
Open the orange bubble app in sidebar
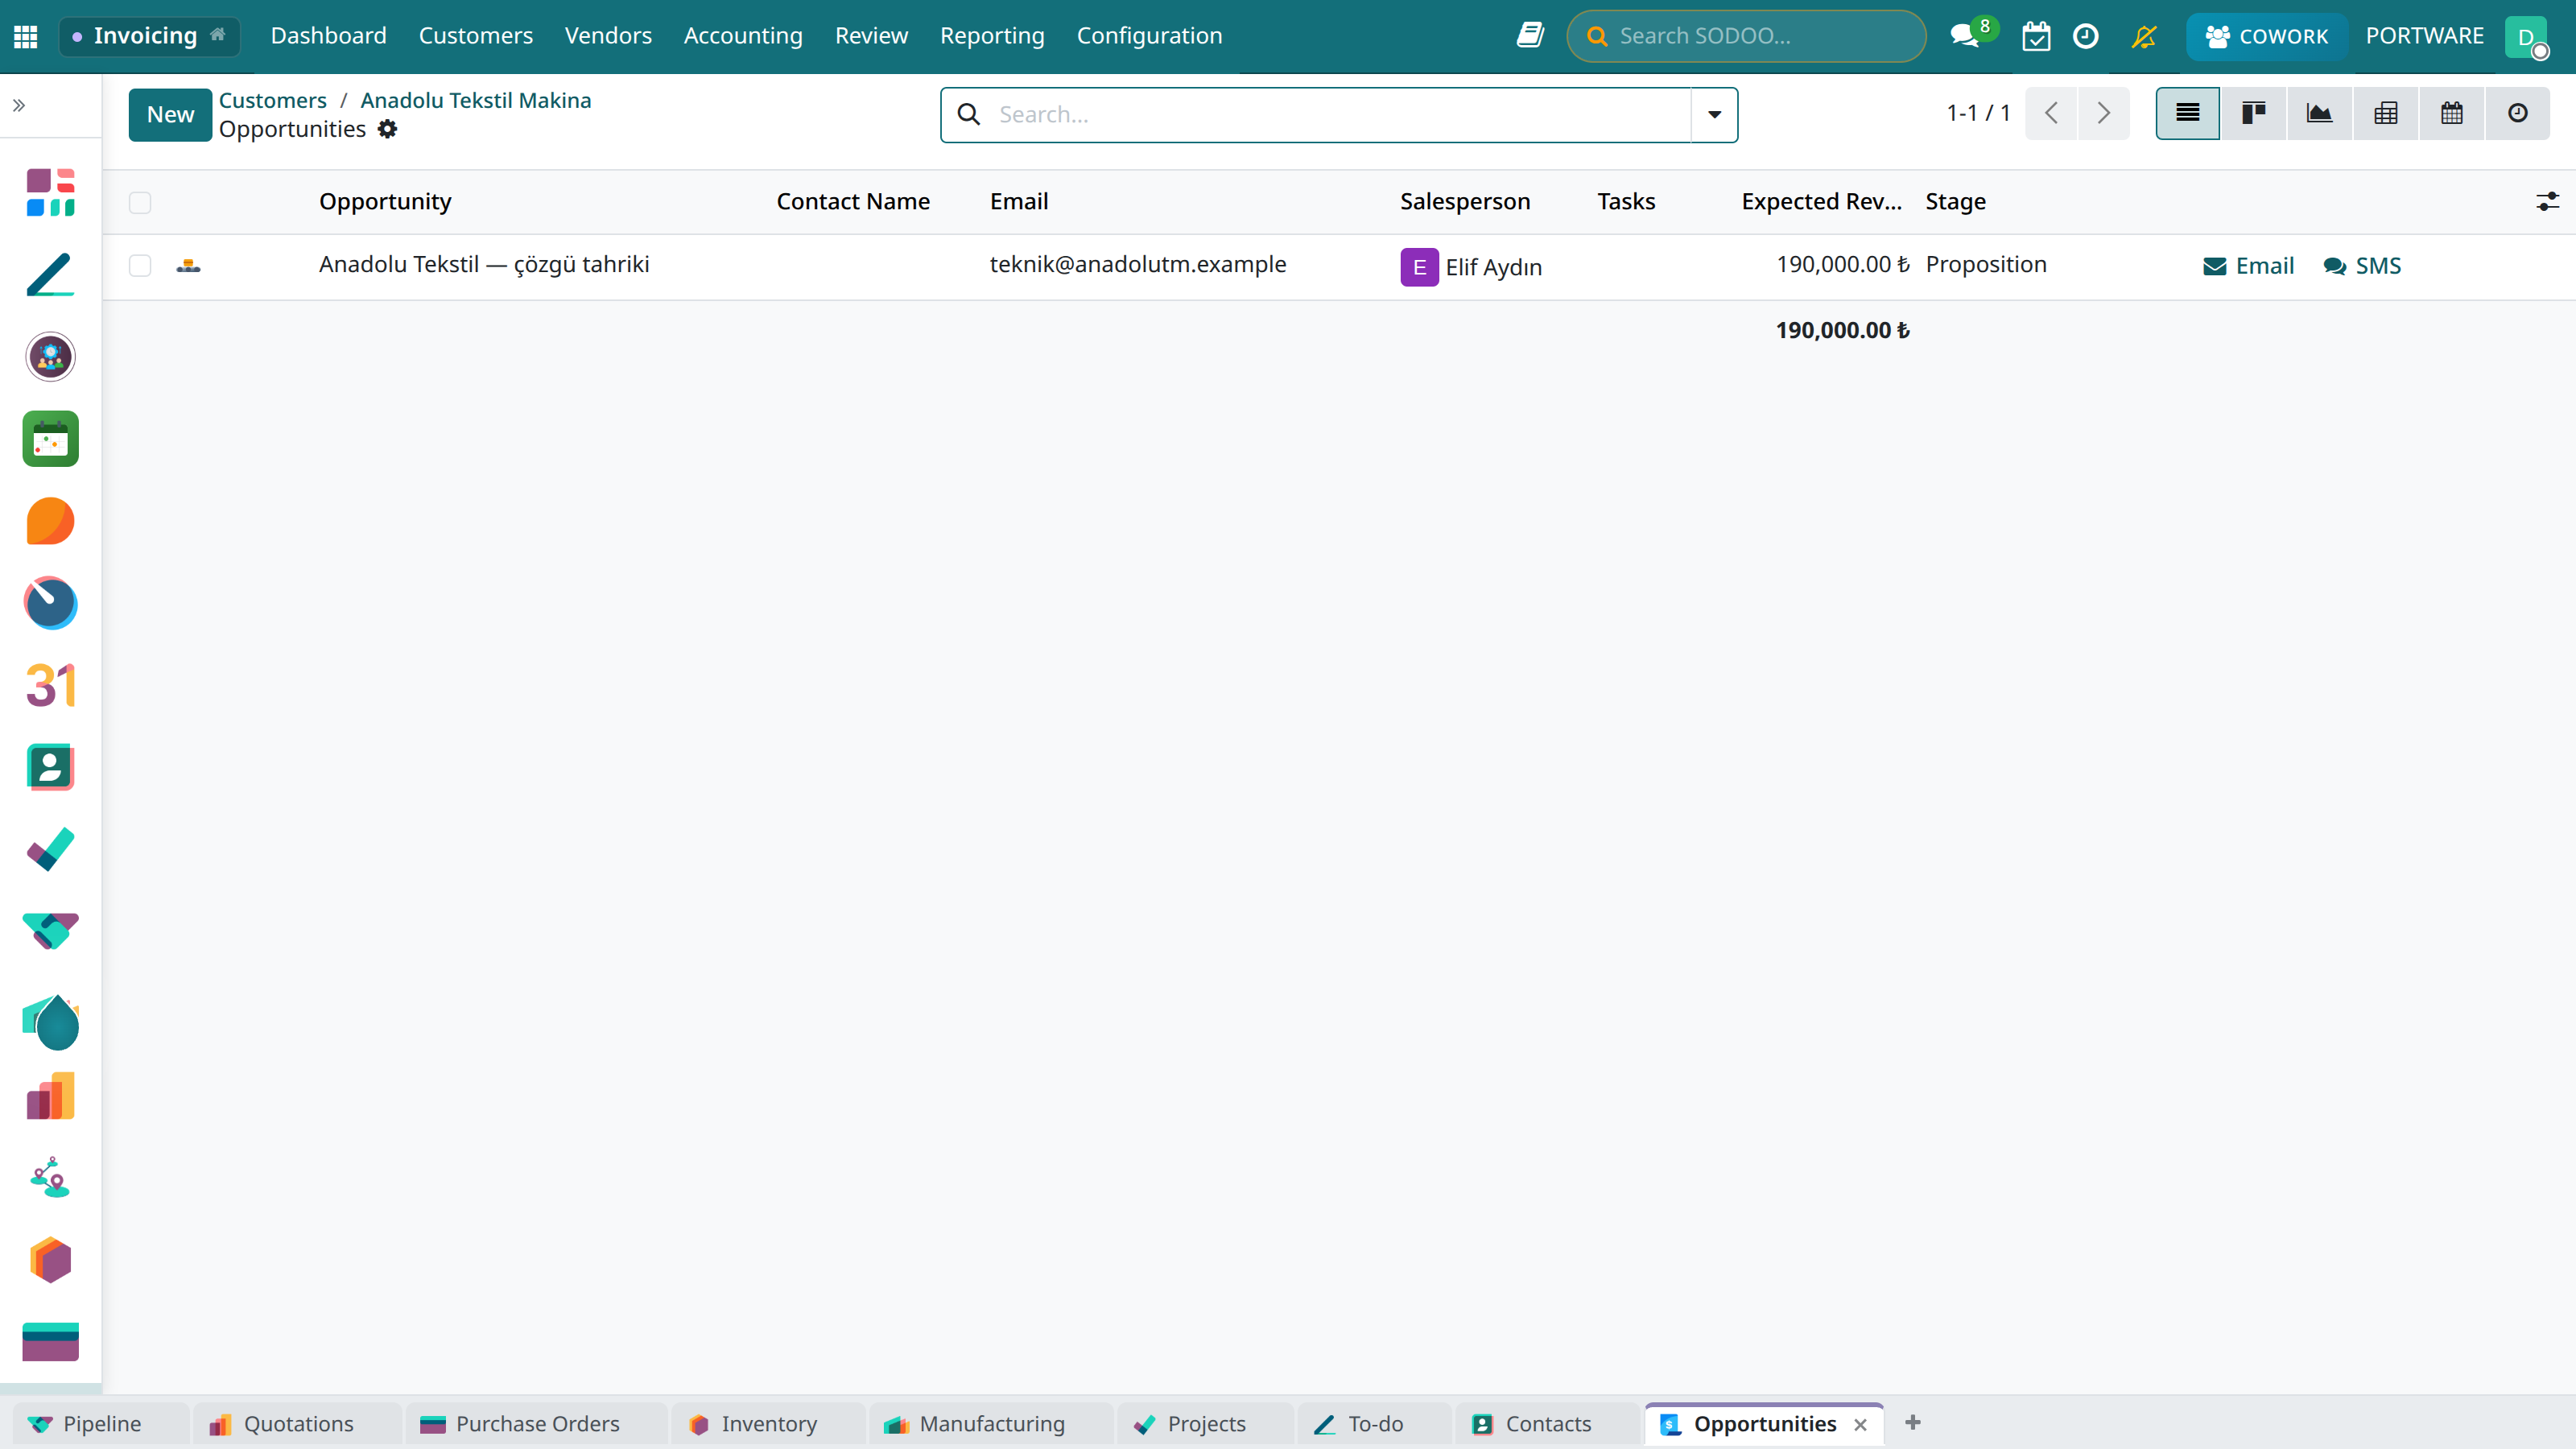[x=50, y=521]
